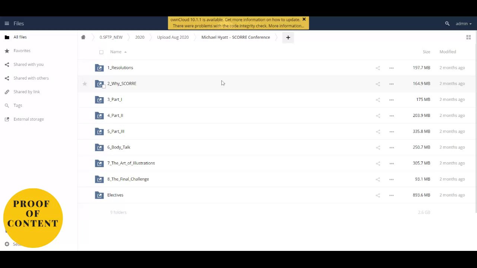Open more actions for 8_The_Final_Challenge
Screen dimensions: 477x268
391,179
